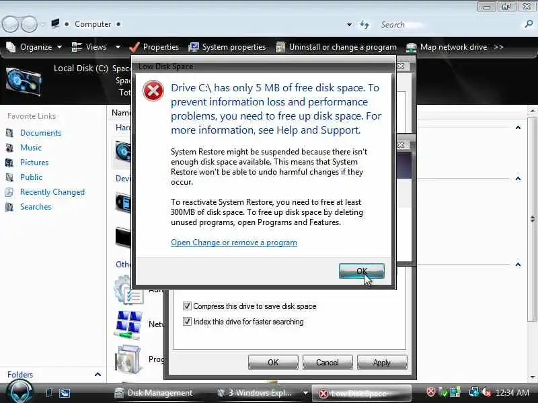538x403 pixels.
Task: Click the Properties checkmark icon
Action: [x=134, y=47]
